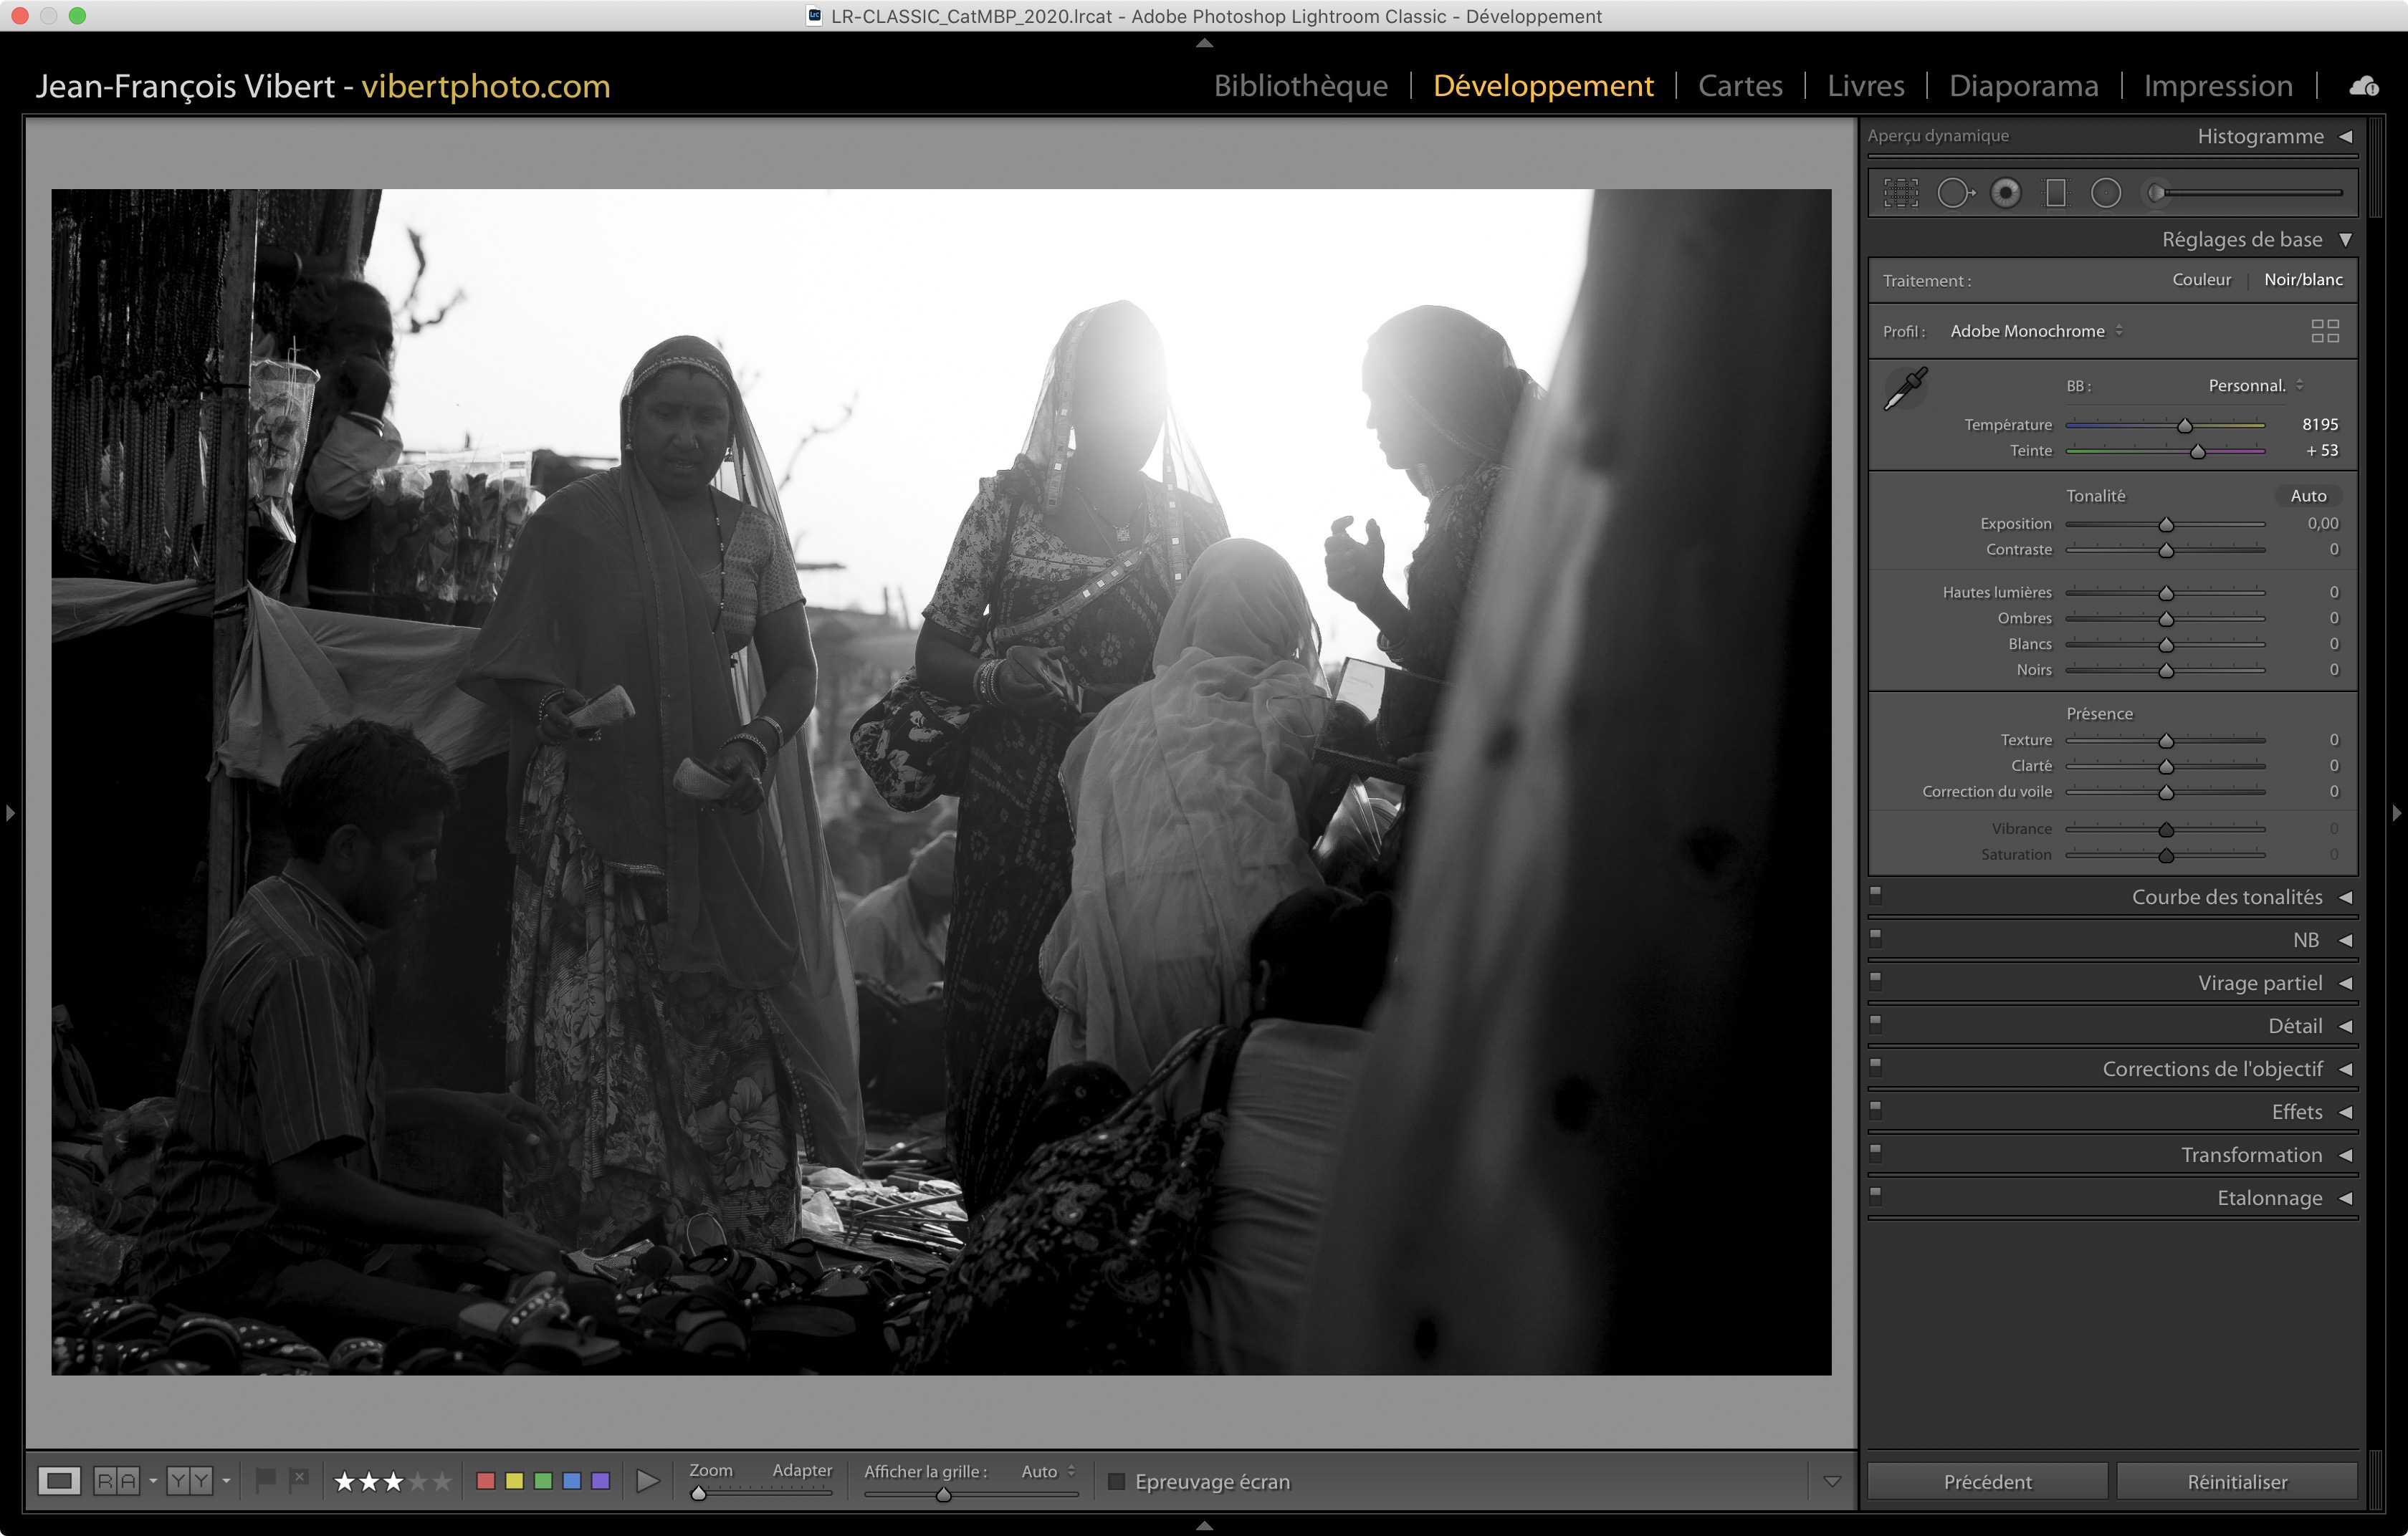The width and height of the screenshot is (2408, 1536).
Task: Open the BB Personnal. white balance dropdown
Action: pos(2254,385)
